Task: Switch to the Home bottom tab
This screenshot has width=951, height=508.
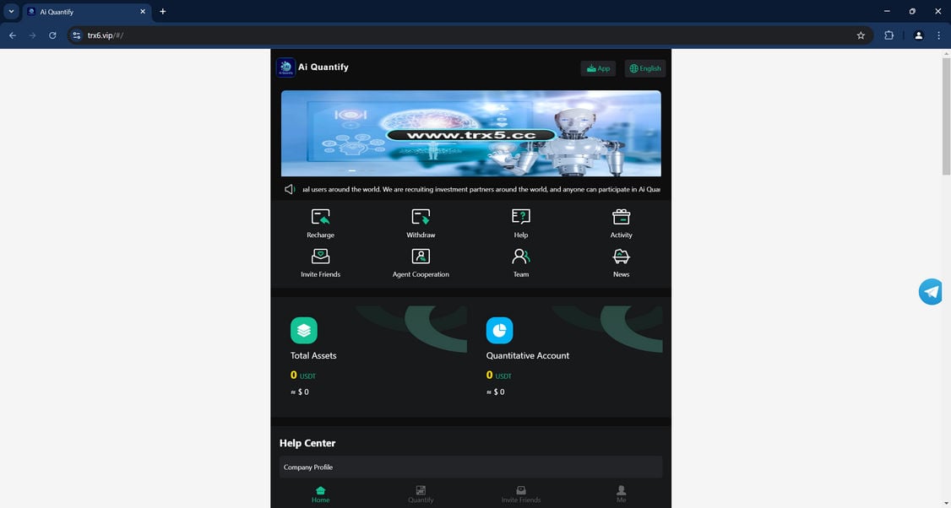Action: pyautogui.click(x=320, y=494)
